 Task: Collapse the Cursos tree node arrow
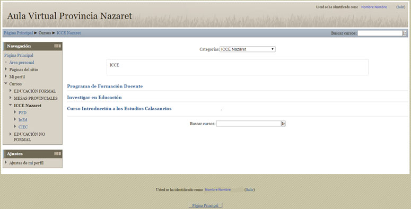coord(6,84)
